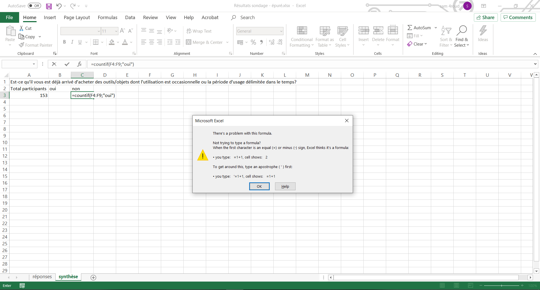Switch to the Insert tab
Screen dimensions: 540x290
[x=50, y=17]
